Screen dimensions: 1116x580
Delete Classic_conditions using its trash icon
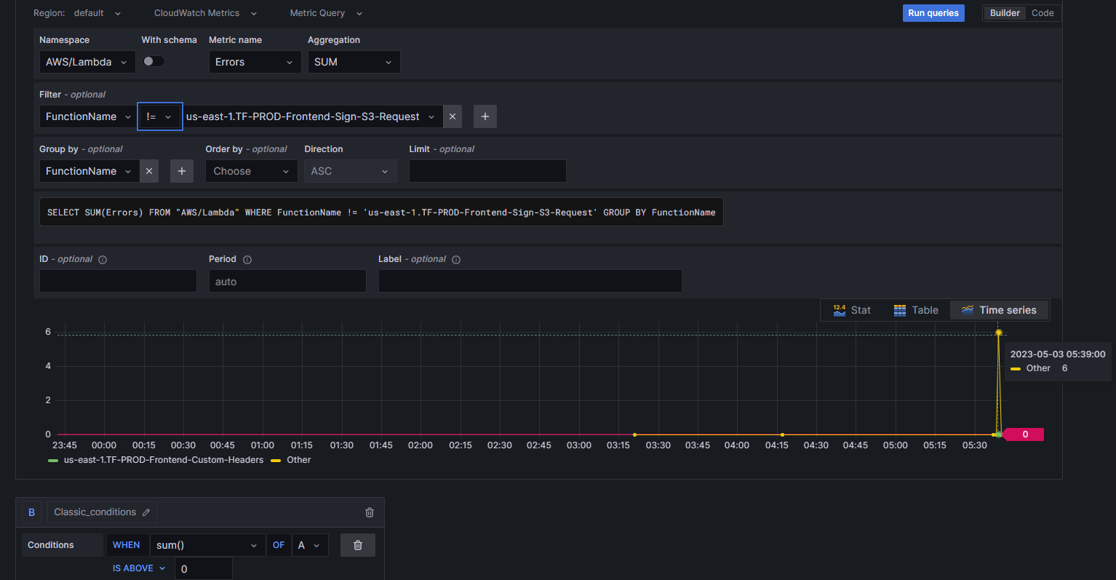point(369,512)
